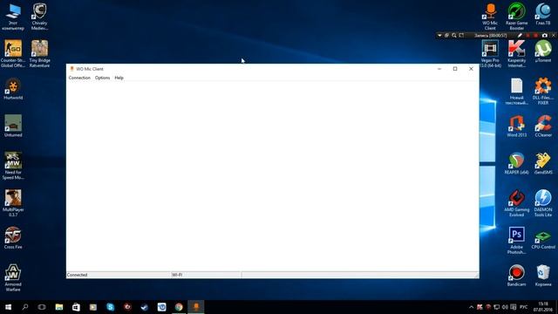This screenshot has height=314, width=558.
Task: Select the WO Mic Client desktop shortcut
Action: point(490,17)
